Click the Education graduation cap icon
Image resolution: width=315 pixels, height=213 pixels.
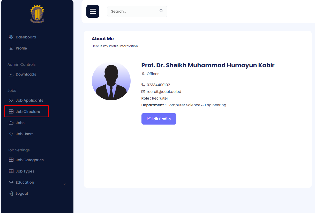11,182
